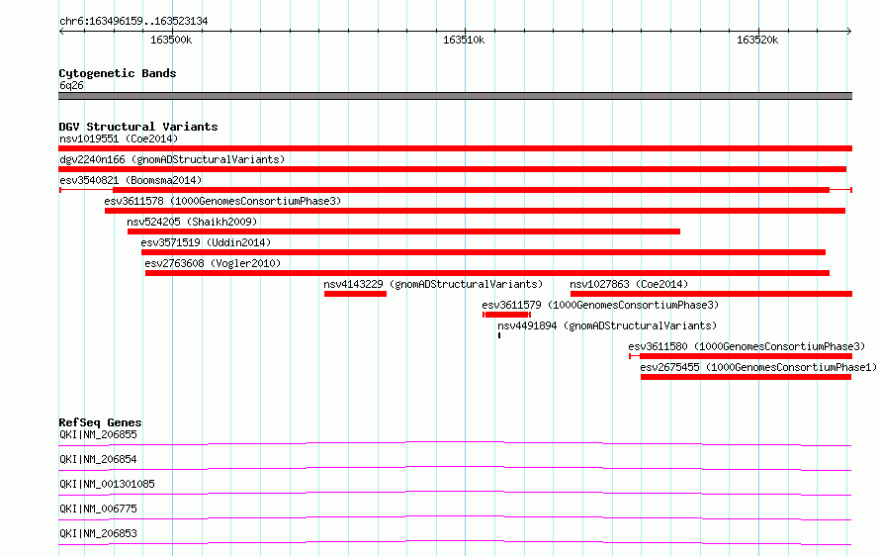Click the chr6:163496159..163523134 coordinate text
The height and width of the screenshot is (556, 880).
133,22
